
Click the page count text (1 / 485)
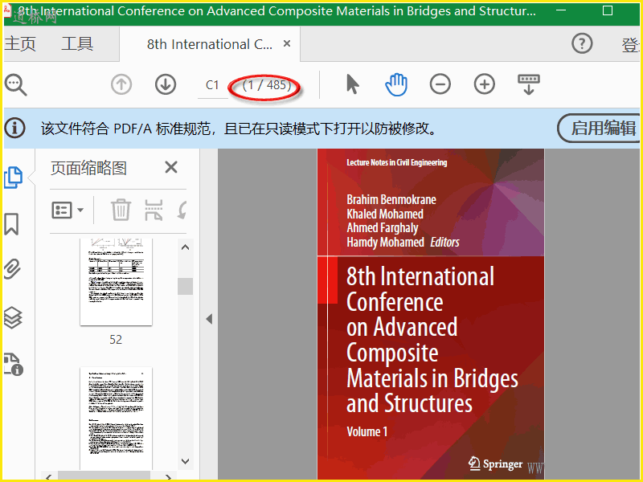click(x=267, y=85)
